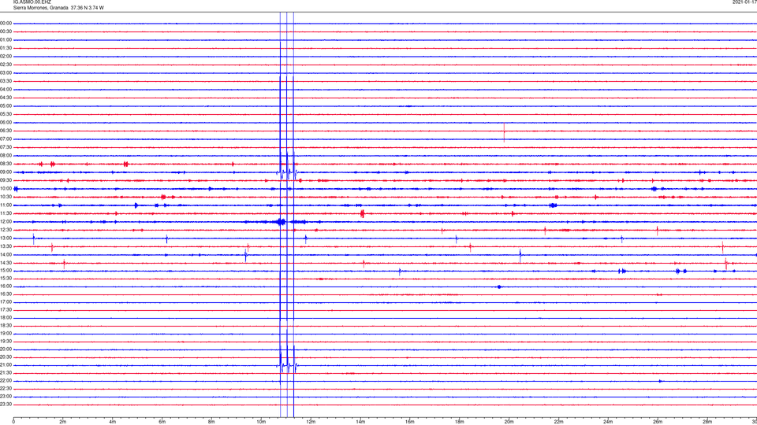Inspect the tall red spike on the 06:30 trace
Viewport: 757px width, 425px height.
click(x=504, y=132)
